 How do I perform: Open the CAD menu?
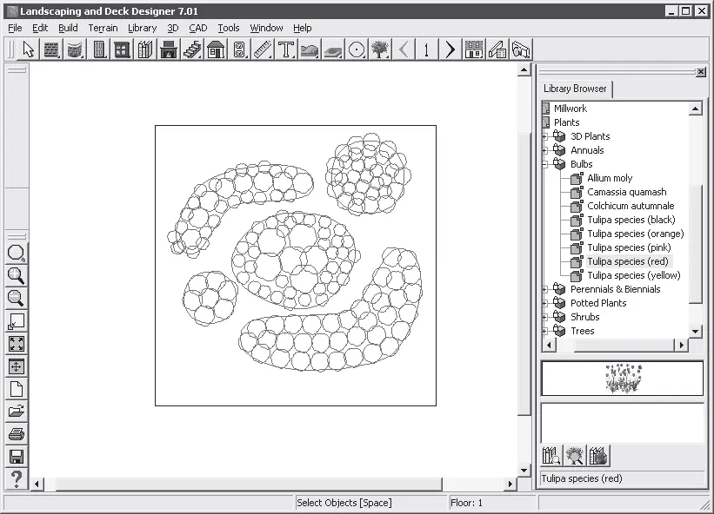click(x=197, y=28)
